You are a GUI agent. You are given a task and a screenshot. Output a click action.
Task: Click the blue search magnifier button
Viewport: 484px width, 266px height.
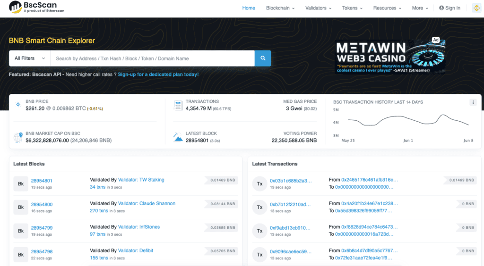[263, 58]
